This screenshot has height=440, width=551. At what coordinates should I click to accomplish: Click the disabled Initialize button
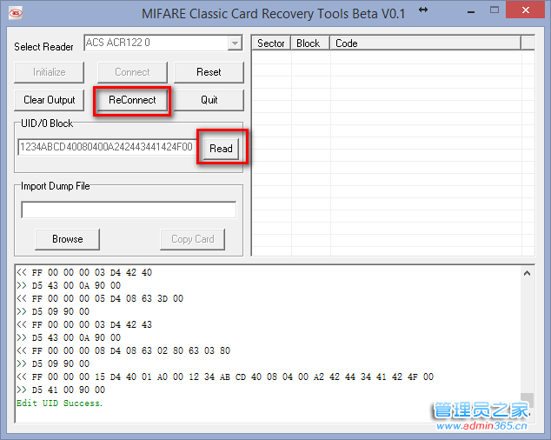point(50,72)
